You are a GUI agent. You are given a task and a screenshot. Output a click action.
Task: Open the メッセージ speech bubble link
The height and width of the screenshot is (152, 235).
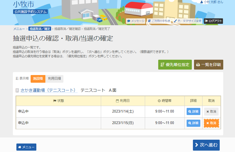[136, 21]
